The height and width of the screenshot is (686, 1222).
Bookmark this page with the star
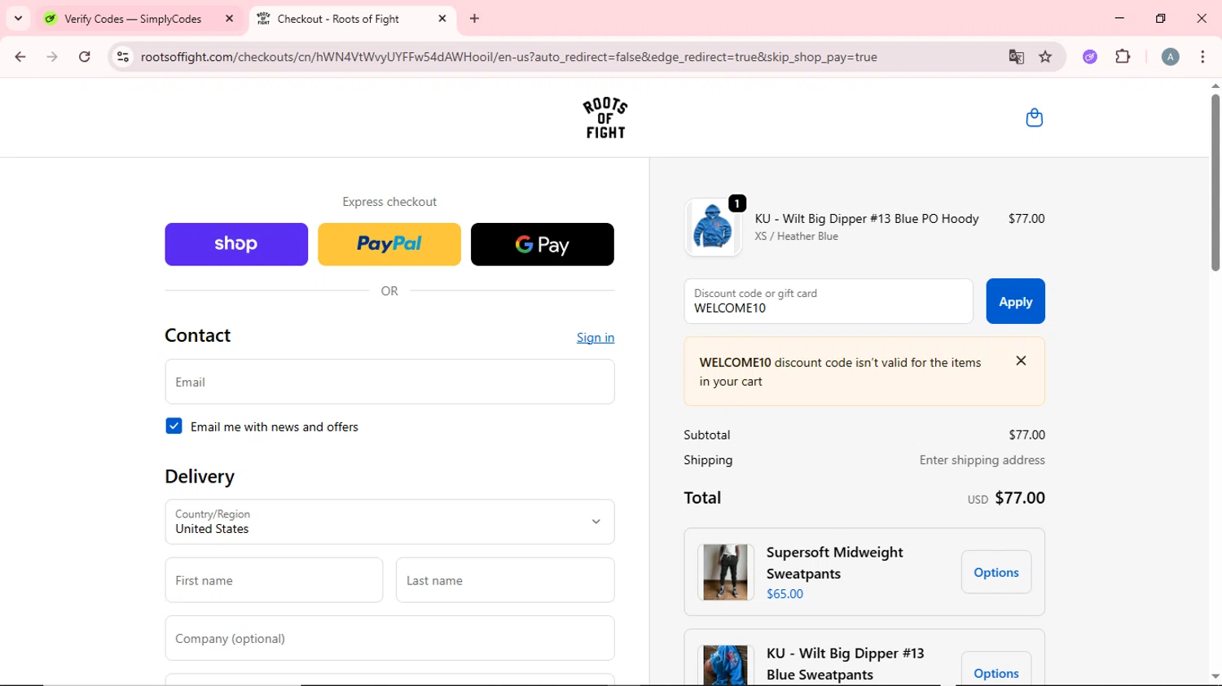1045,57
